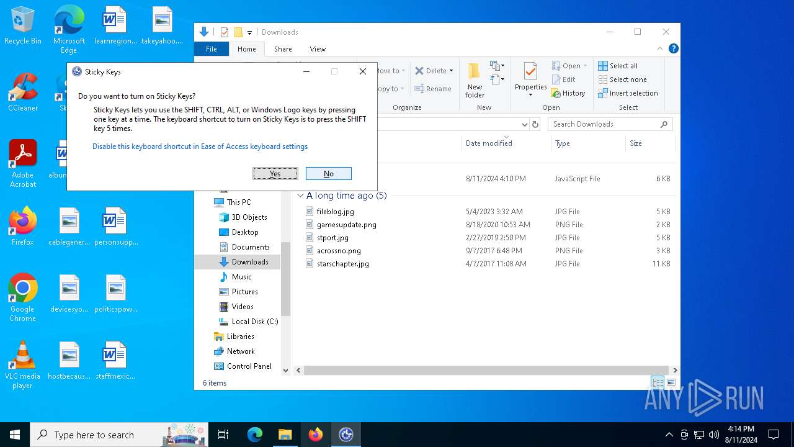The width and height of the screenshot is (794, 447).
Task: Click the quick access Properties checkmark icon
Action: [x=225, y=32]
